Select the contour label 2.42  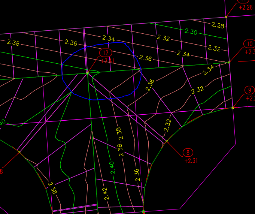pyautogui.click(x=106, y=194)
